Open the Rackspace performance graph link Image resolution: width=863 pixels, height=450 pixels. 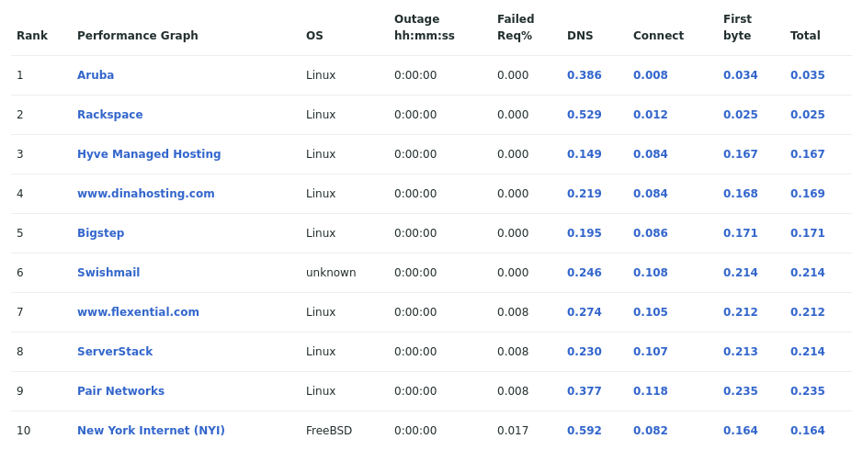[x=109, y=115]
